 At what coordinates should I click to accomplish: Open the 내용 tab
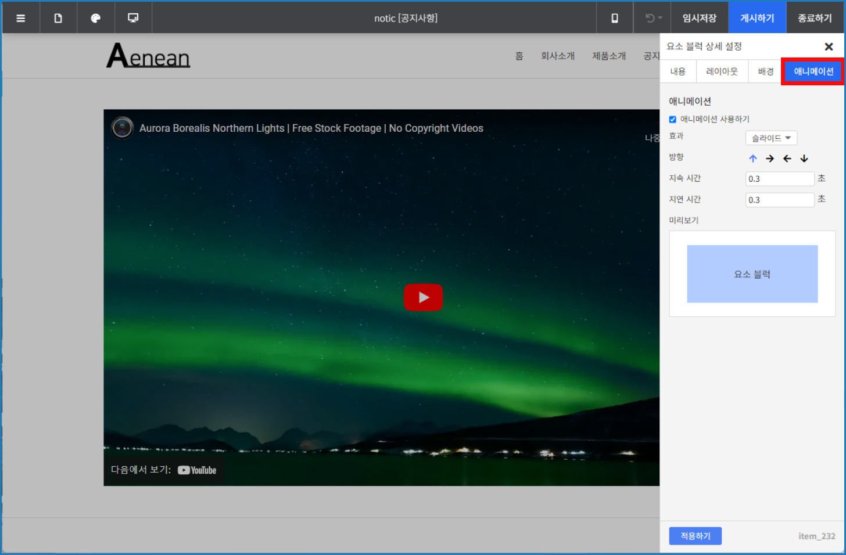coord(678,71)
